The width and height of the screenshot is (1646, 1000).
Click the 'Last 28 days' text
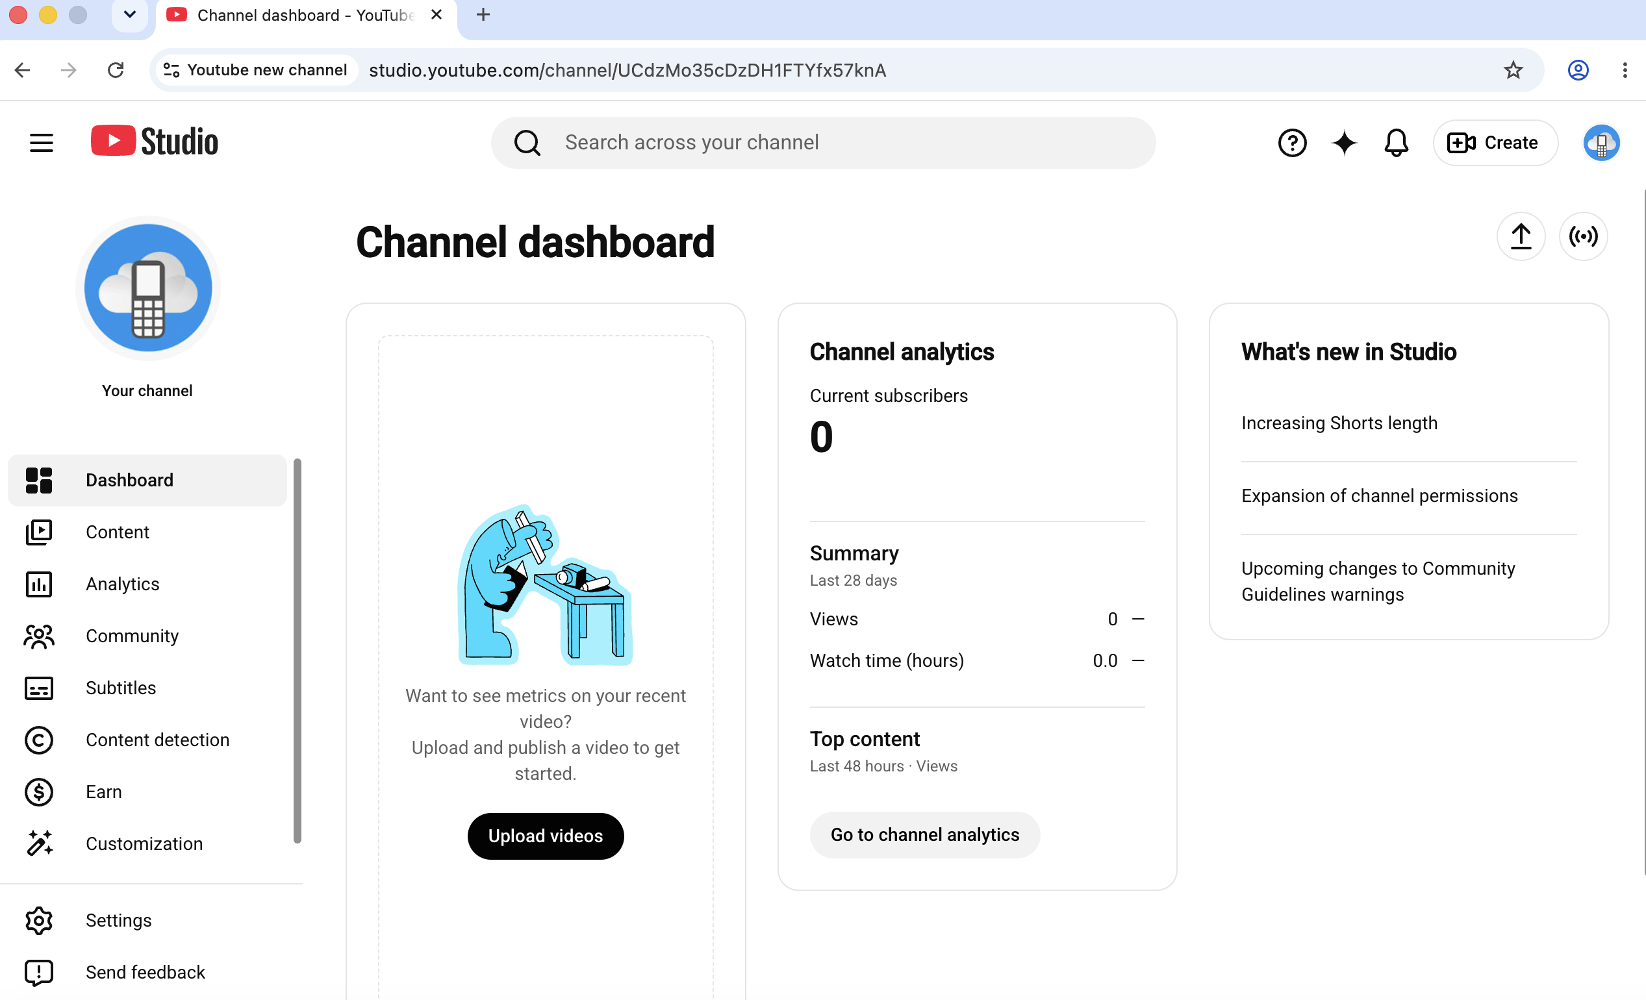tap(853, 581)
